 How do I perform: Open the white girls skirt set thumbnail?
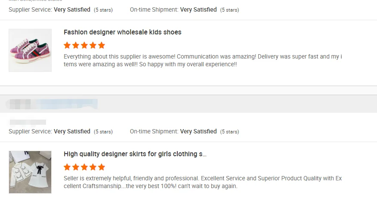pyautogui.click(x=30, y=172)
